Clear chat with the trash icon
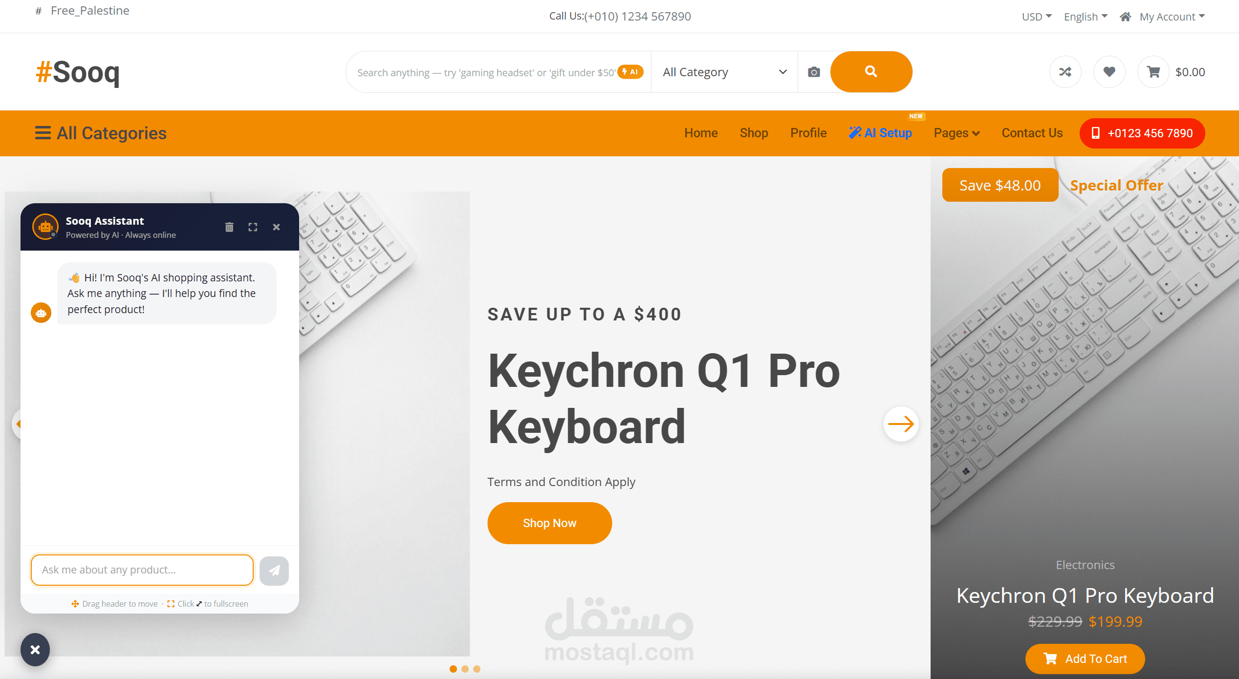This screenshot has height=679, width=1239. click(x=229, y=227)
